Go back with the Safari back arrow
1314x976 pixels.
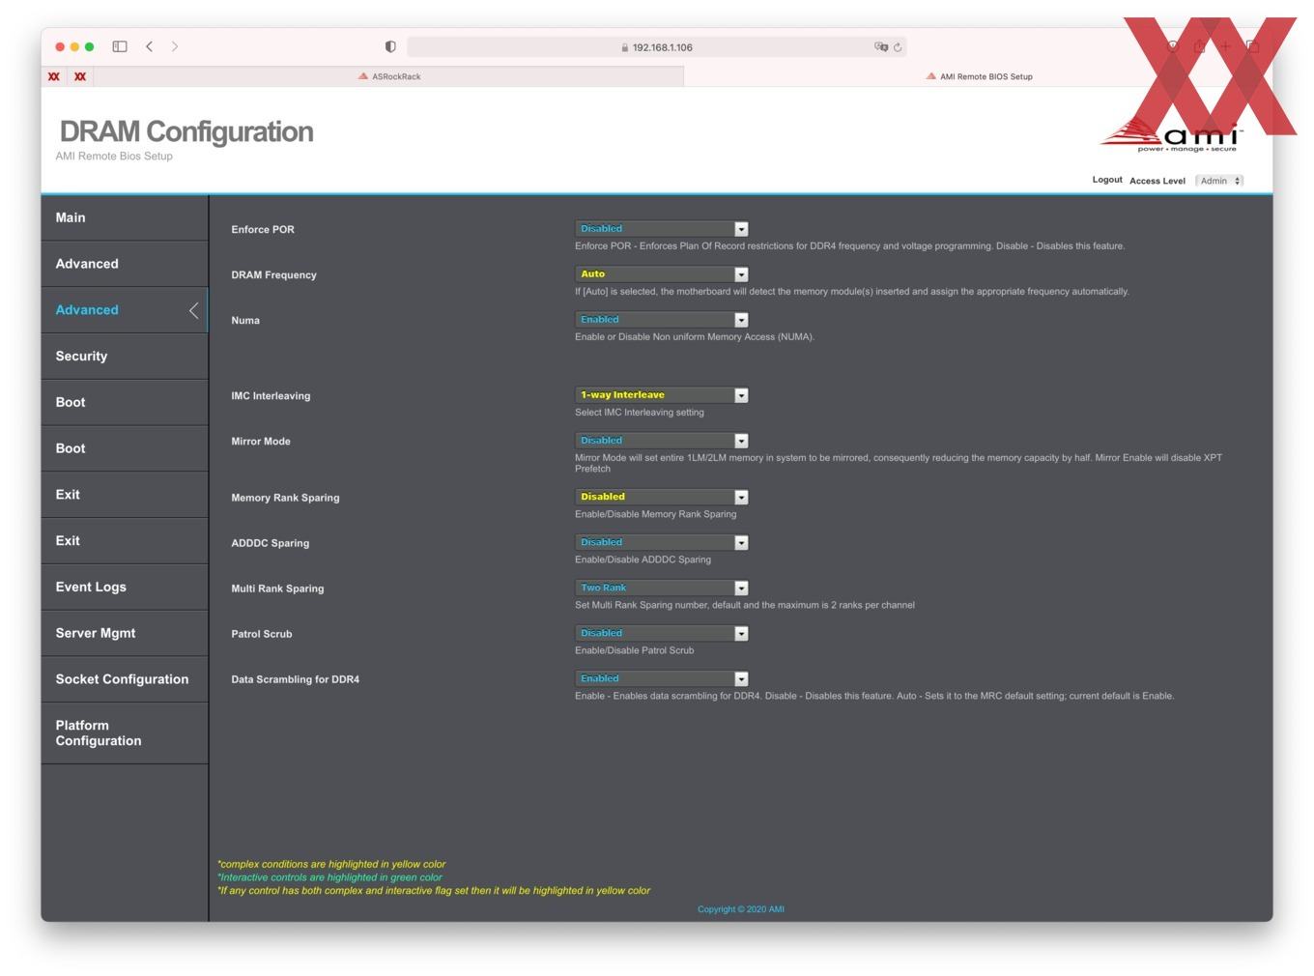coord(150,46)
